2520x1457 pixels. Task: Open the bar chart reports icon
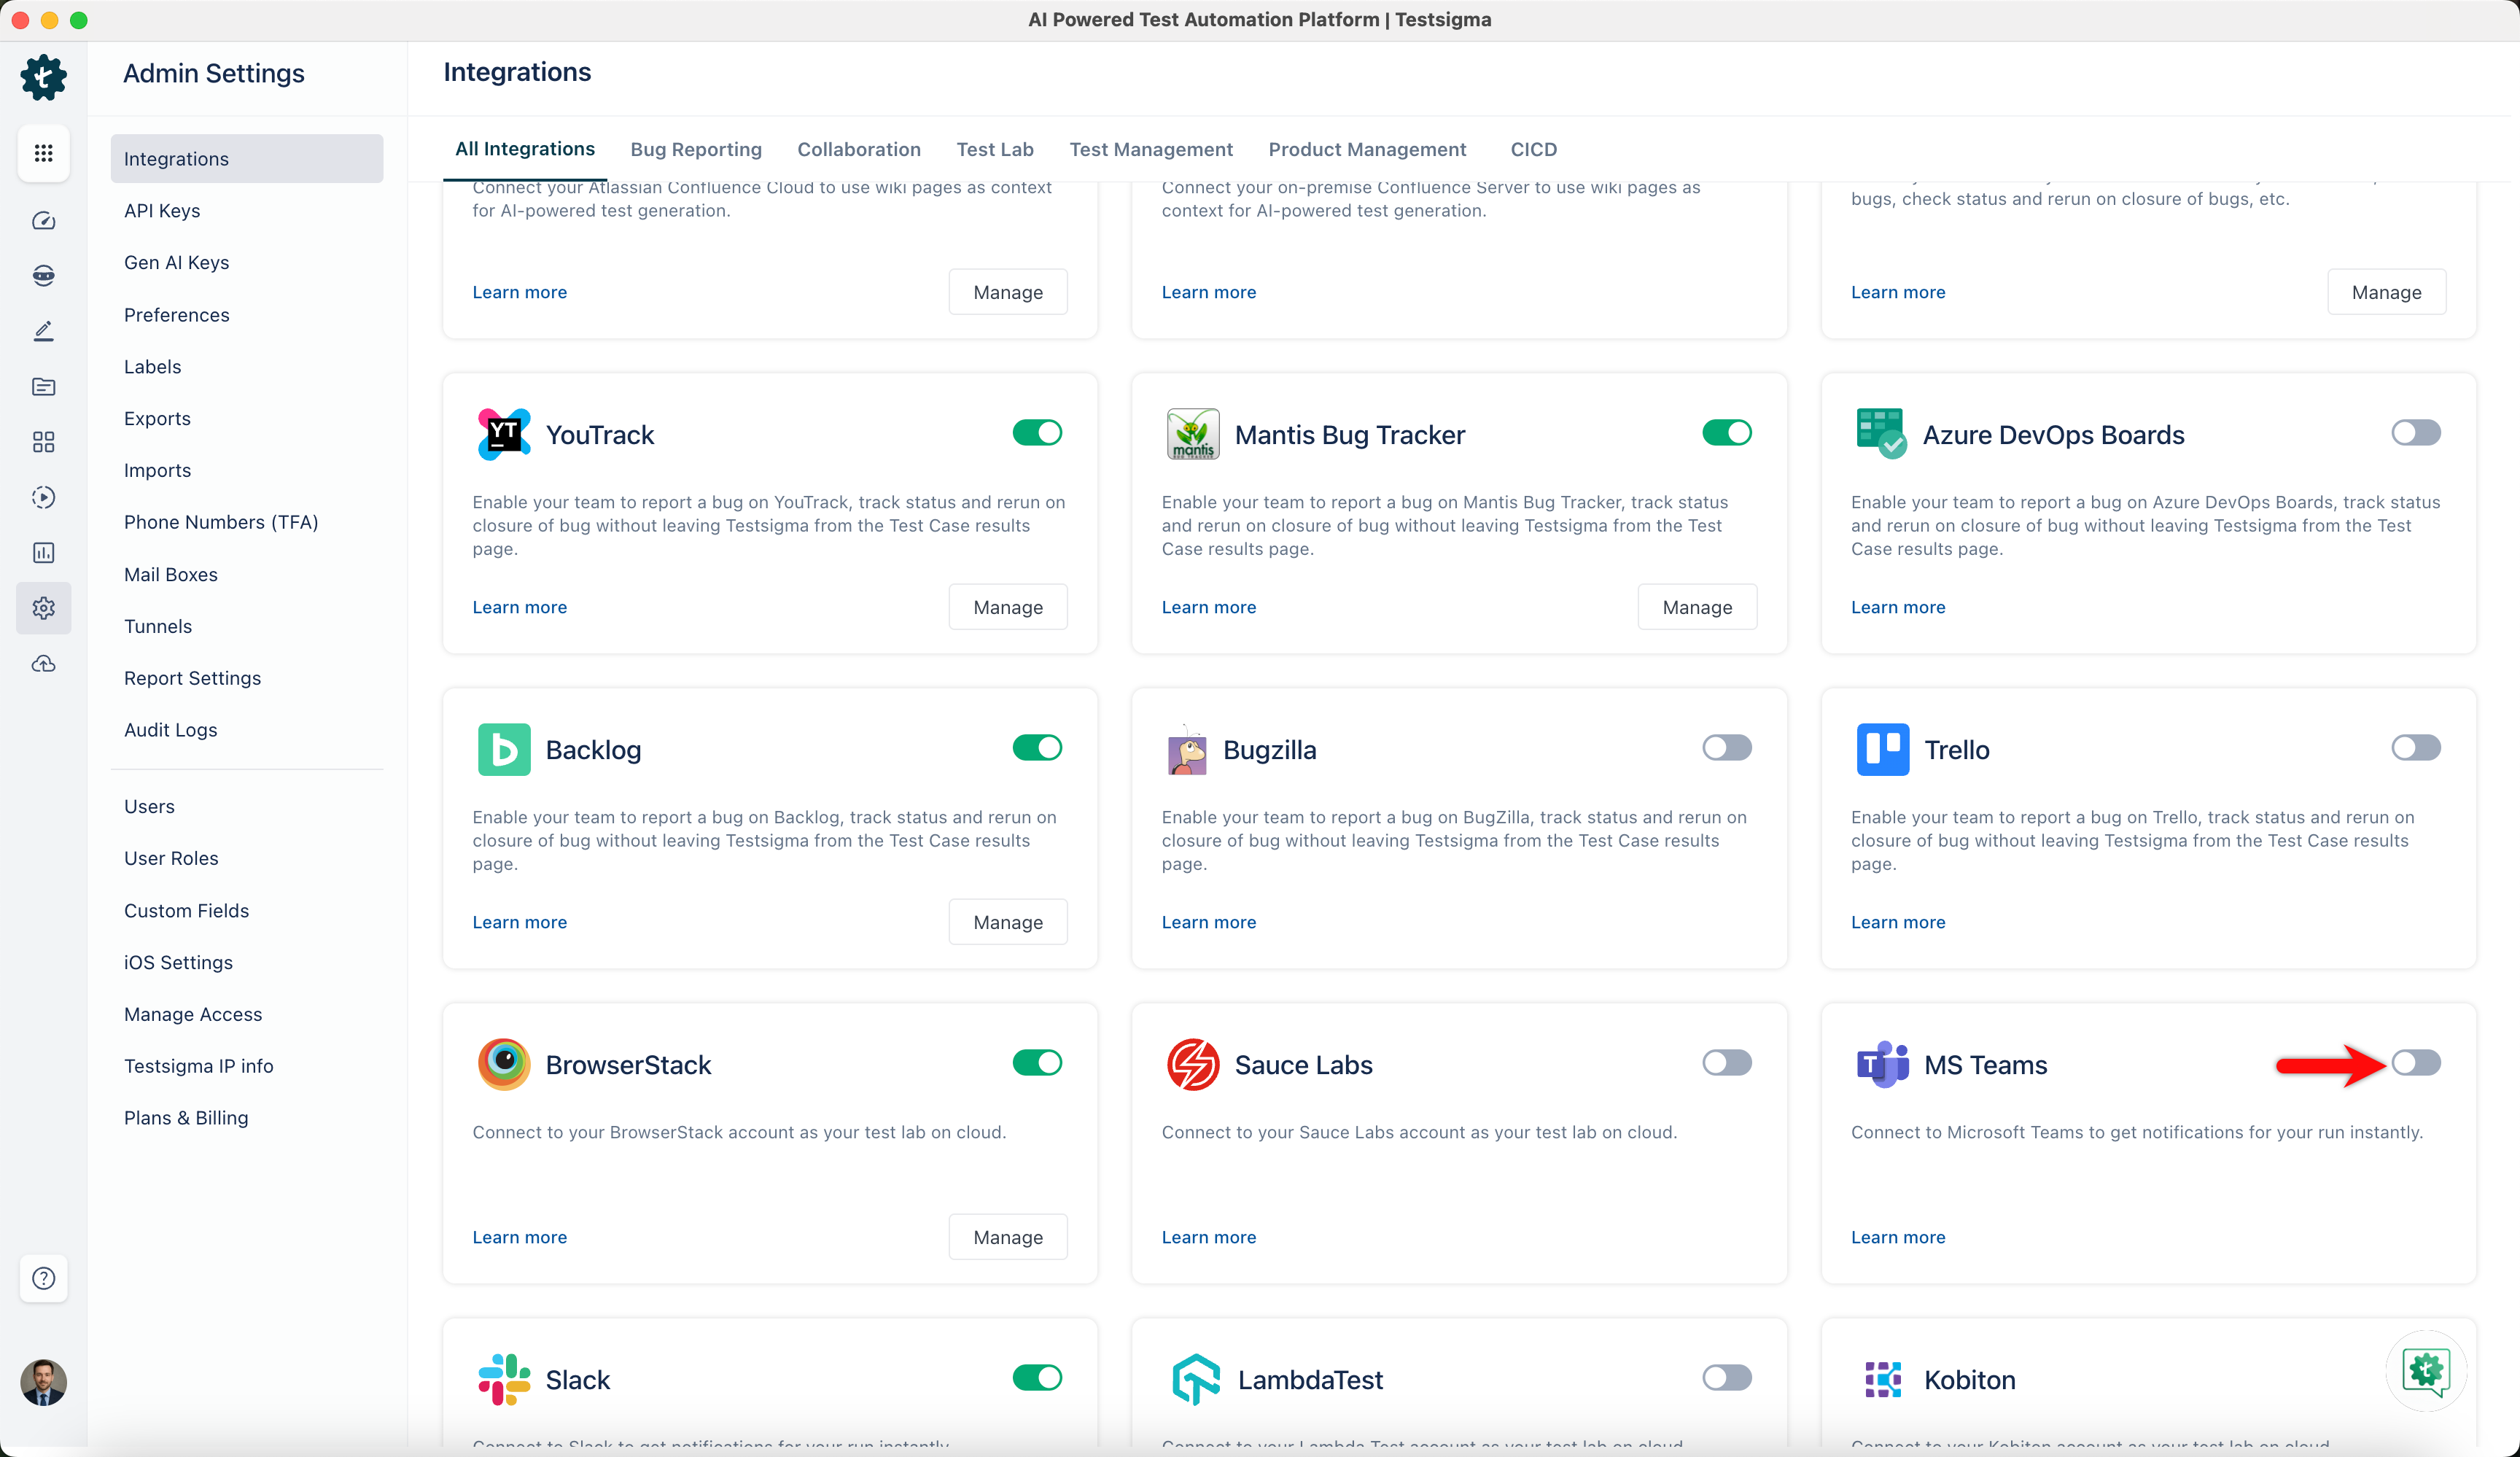43,553
